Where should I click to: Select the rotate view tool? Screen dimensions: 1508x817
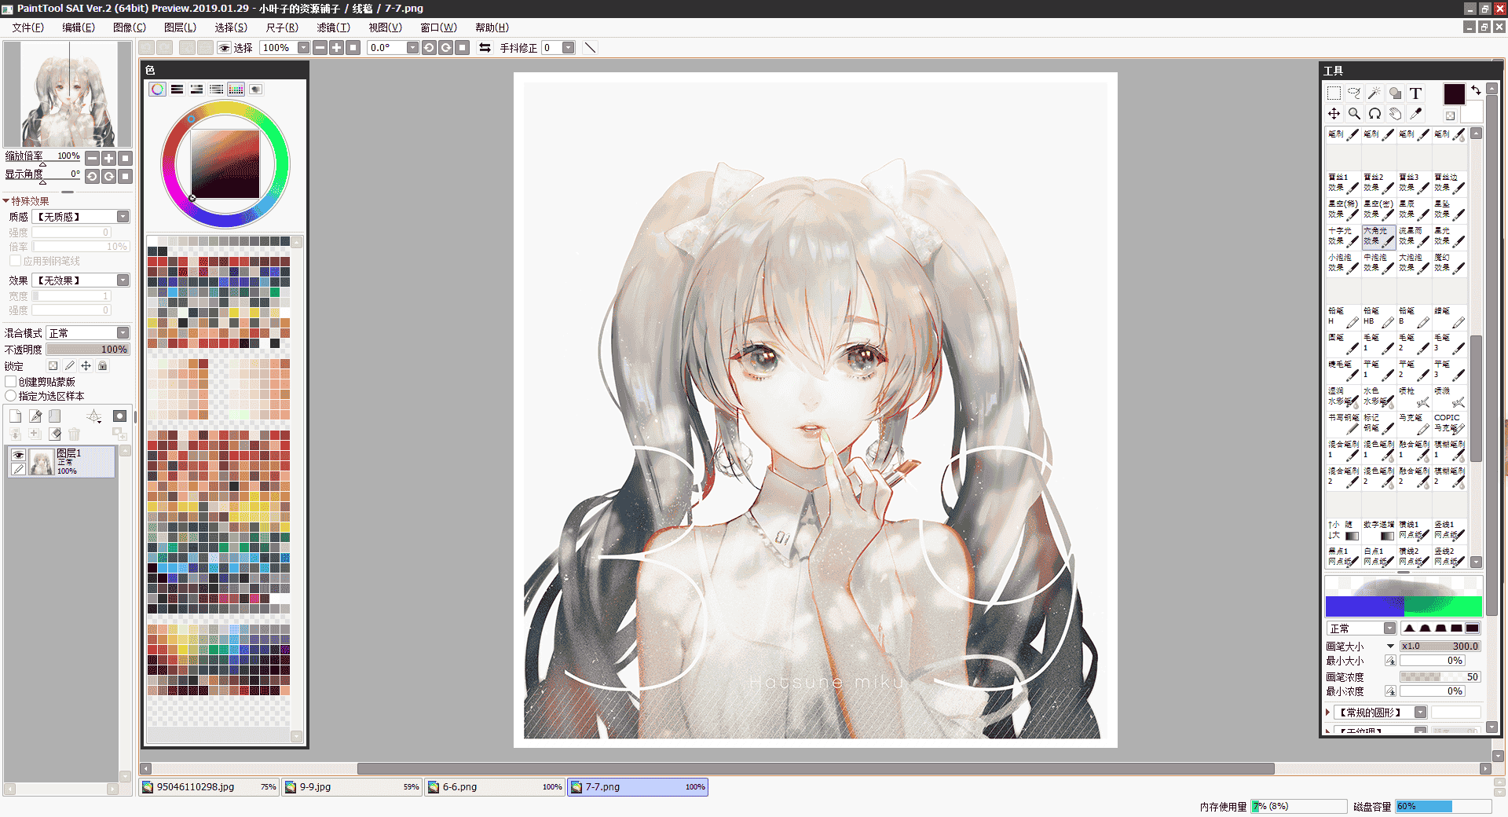tap(1374, 114)
